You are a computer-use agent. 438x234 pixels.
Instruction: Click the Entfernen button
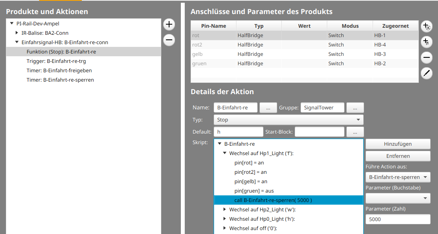click(397, 156)
